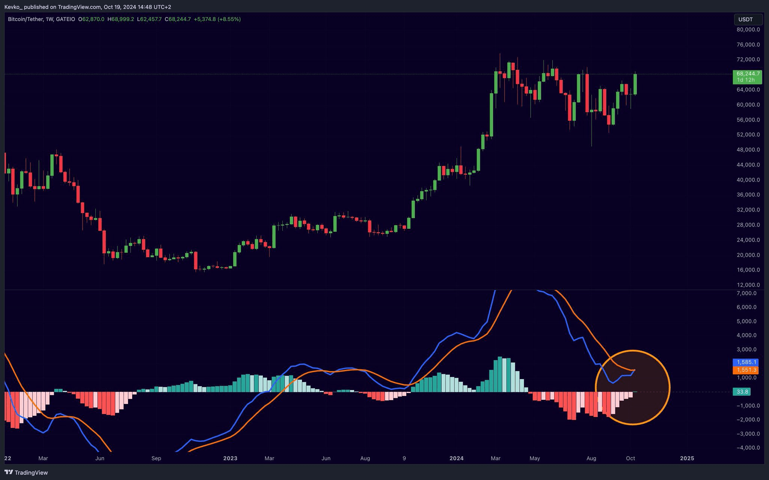The width and height of the screenshot is (769, 480).
Task: Click the TradingView logo icon
Action: click(x=9, y=472)
